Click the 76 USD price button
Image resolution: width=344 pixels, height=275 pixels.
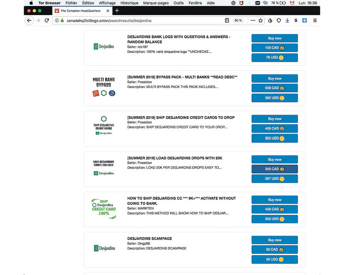[x=275, y=58]
